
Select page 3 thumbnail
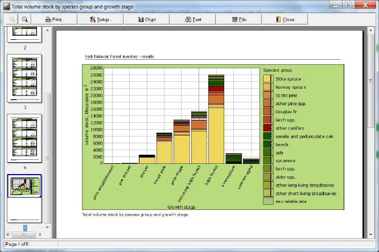(x=24, y=79)
